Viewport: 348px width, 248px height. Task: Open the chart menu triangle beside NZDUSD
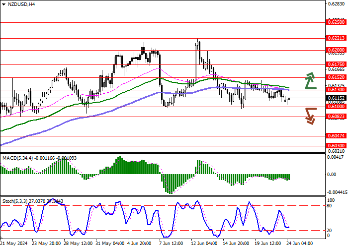click(x=4, y=4)
